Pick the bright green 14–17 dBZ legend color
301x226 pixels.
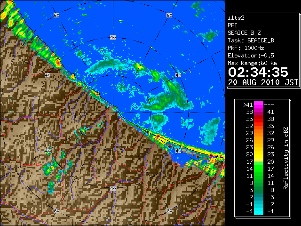pyautogui.click(x=259, y=169)
